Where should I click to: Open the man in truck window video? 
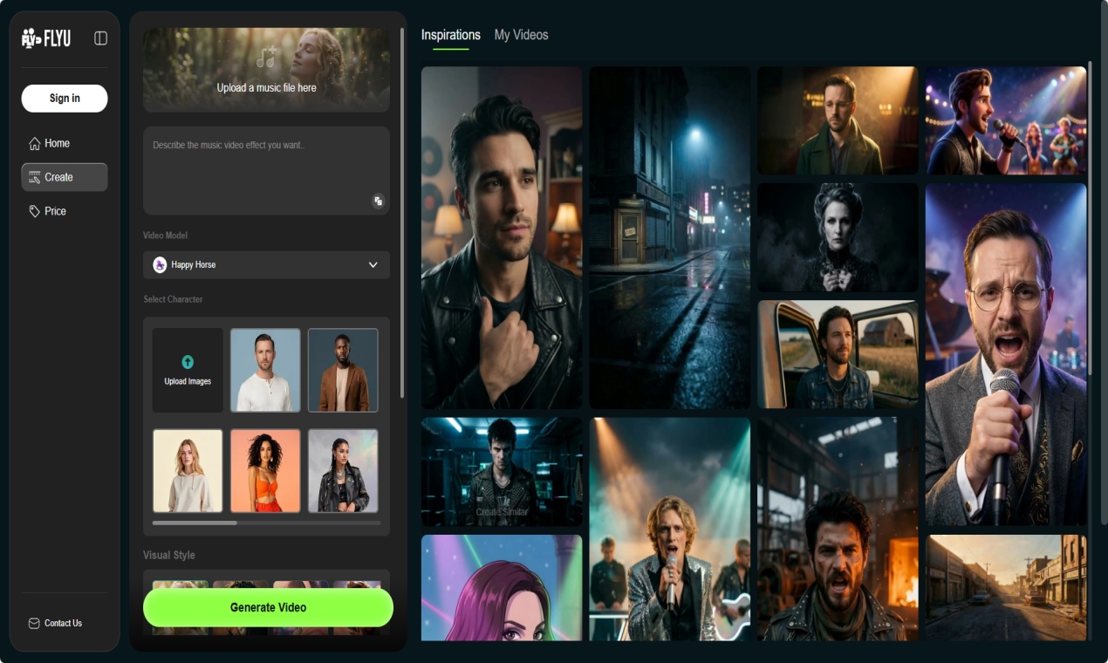838,354
